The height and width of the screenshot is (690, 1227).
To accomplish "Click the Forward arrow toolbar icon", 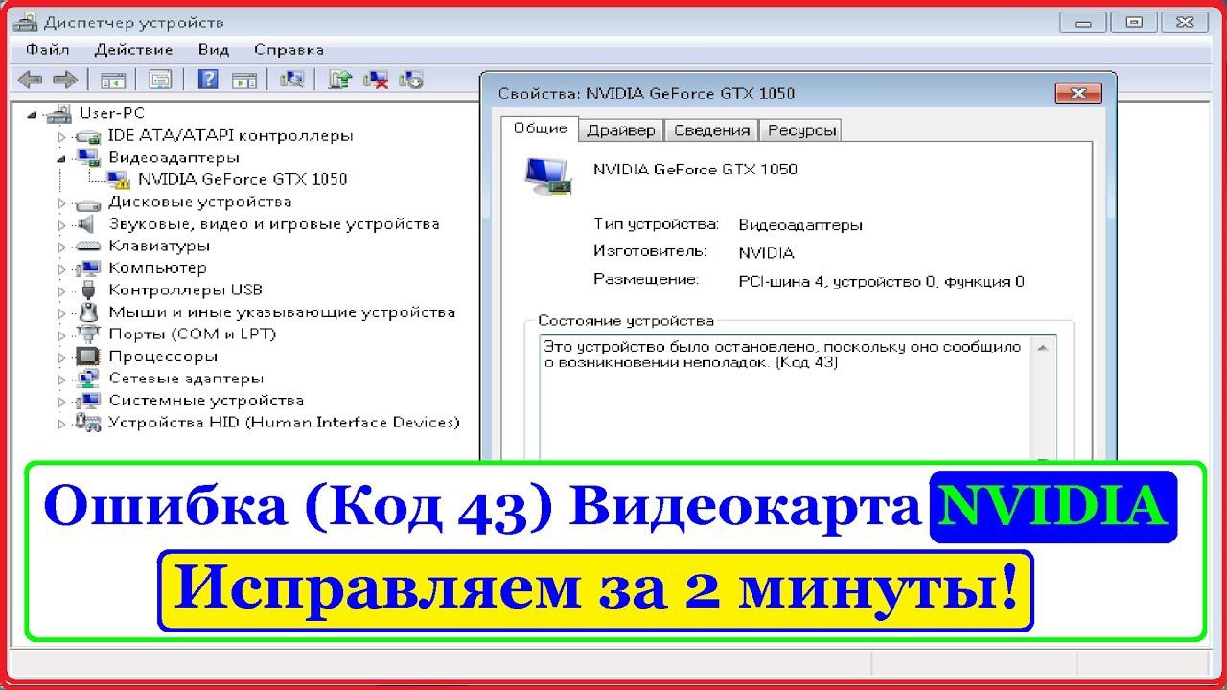I will [64, 80].
